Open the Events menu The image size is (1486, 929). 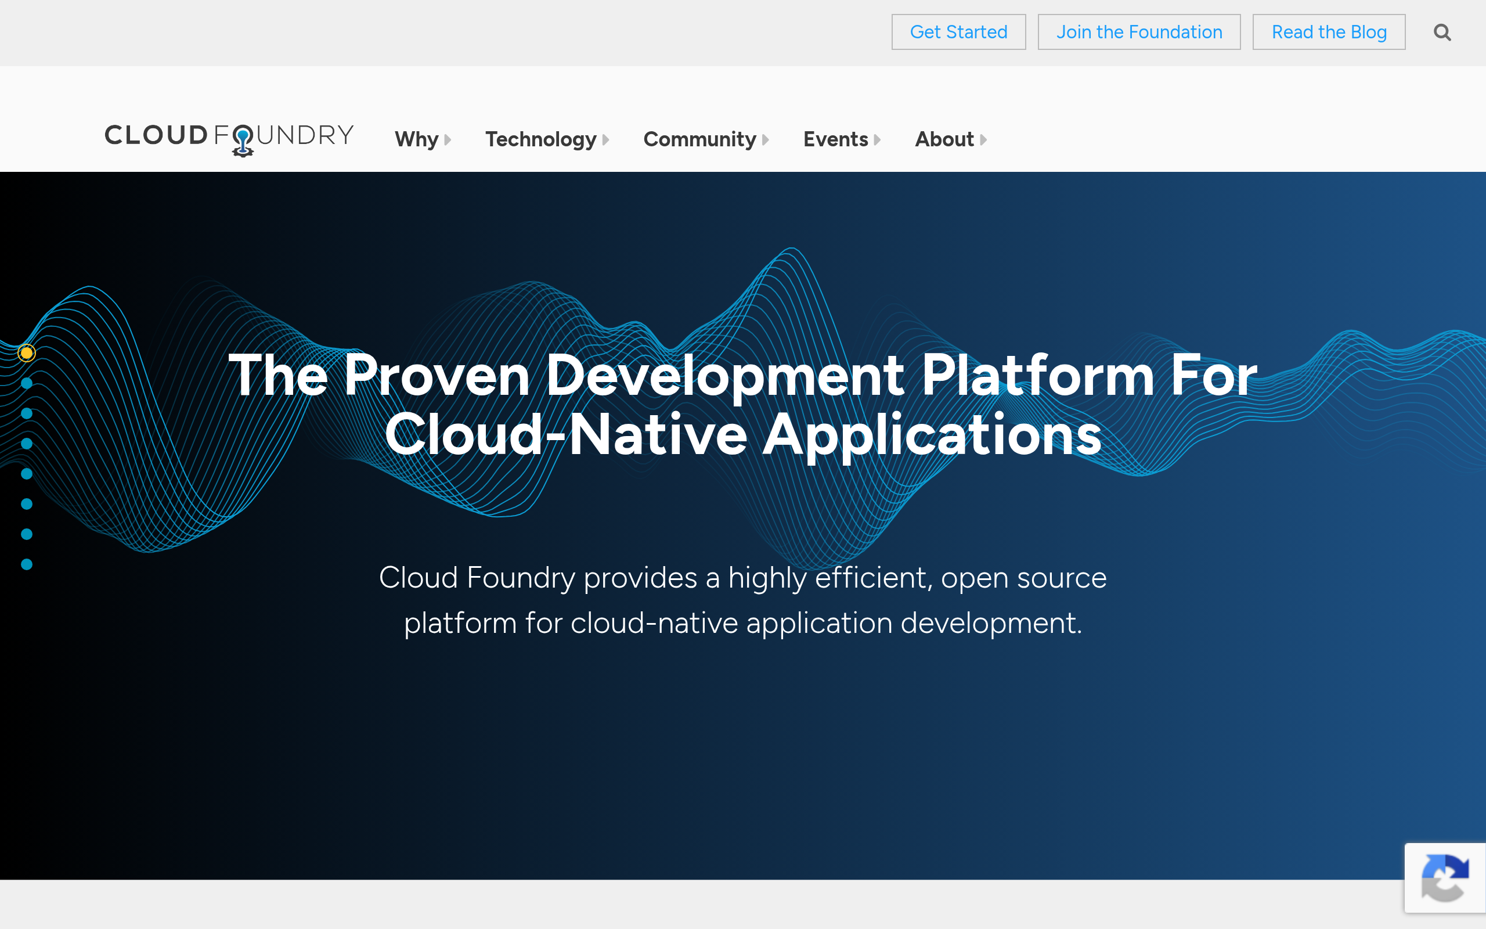click(835, 139)
